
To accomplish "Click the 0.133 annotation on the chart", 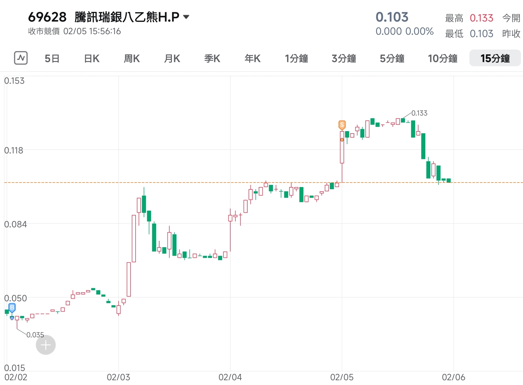I will point(420,113).
